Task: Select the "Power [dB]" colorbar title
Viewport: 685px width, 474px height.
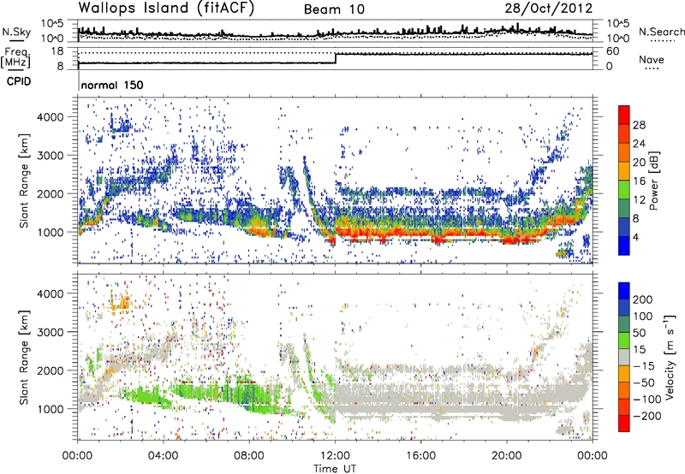Action: [x=653, y=181]
